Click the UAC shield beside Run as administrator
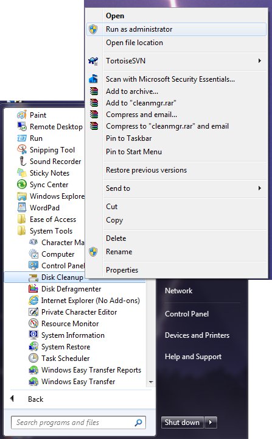Image resolution: width=272 pixels, height=439 pixels. coord(93,29)
